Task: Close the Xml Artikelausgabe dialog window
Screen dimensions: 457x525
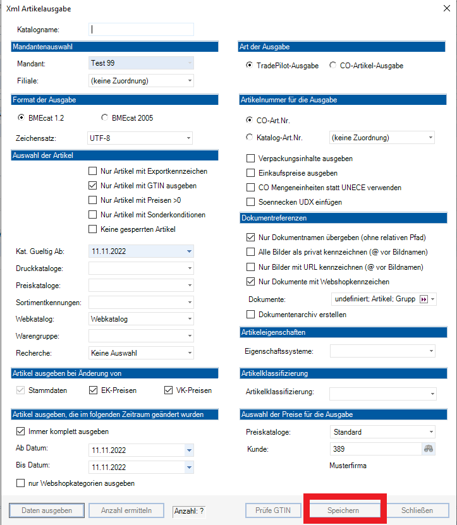Action: (446, 8)
